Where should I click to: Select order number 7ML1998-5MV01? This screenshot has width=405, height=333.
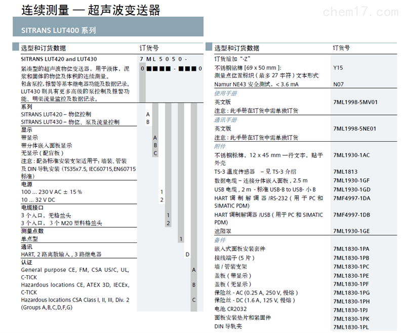[355, 102]
